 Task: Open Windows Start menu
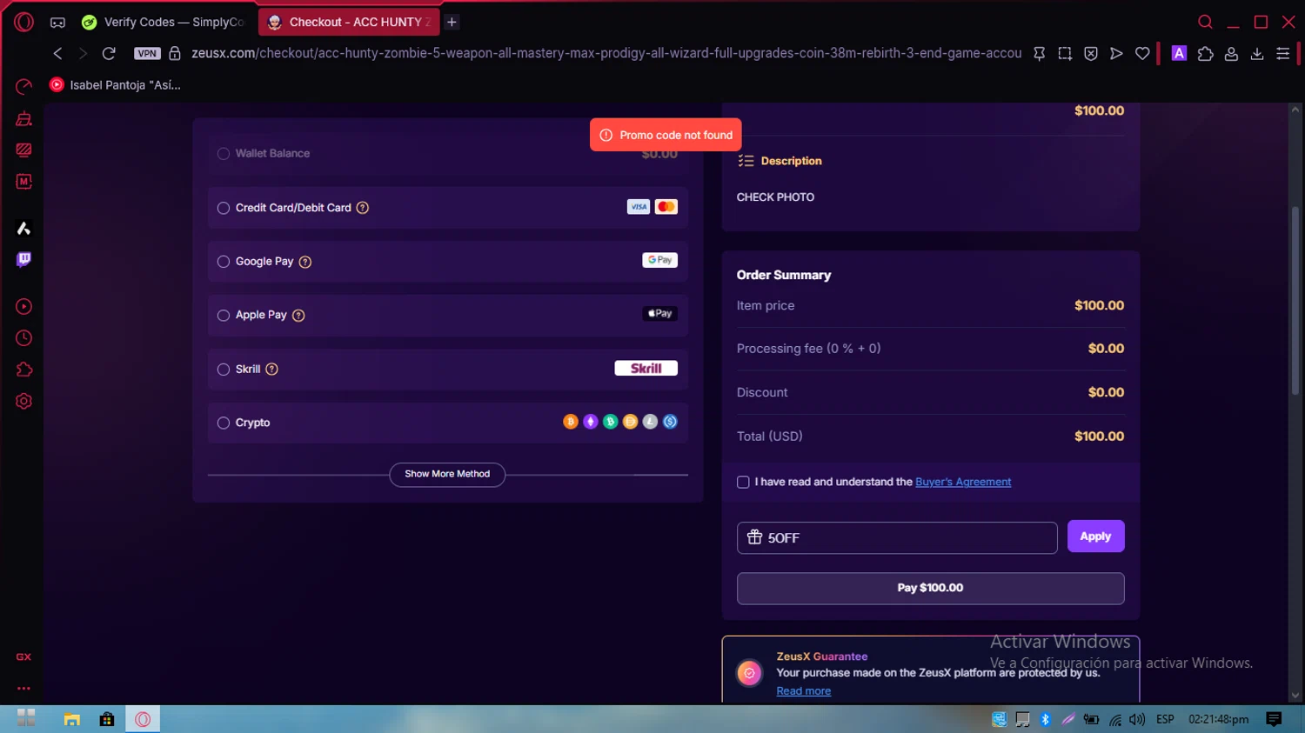click(x=26, y=718)
